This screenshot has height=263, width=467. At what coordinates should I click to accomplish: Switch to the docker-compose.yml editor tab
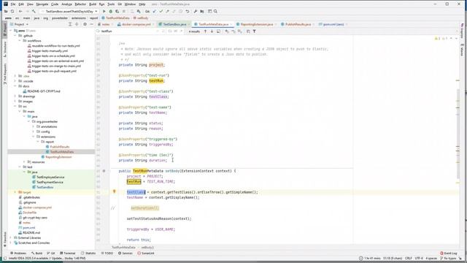click(136, 24)
